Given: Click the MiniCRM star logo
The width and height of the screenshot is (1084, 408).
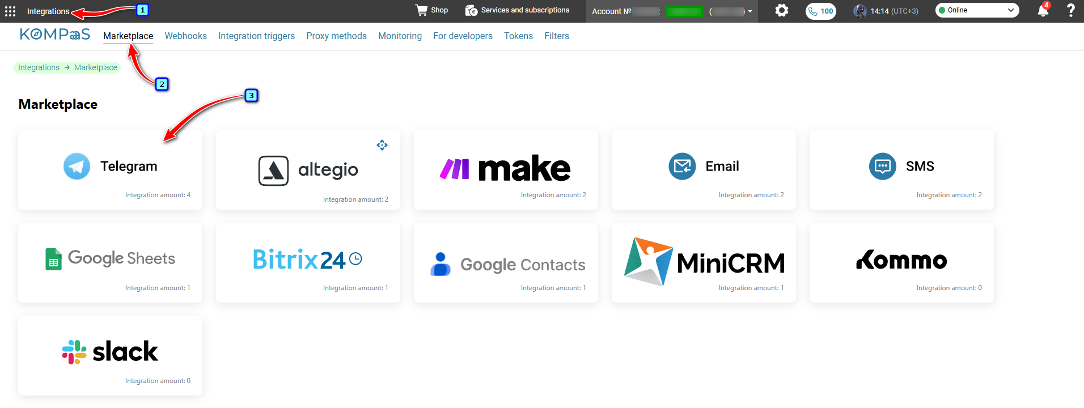Looking at the screenshot, I should click(649, 261).
